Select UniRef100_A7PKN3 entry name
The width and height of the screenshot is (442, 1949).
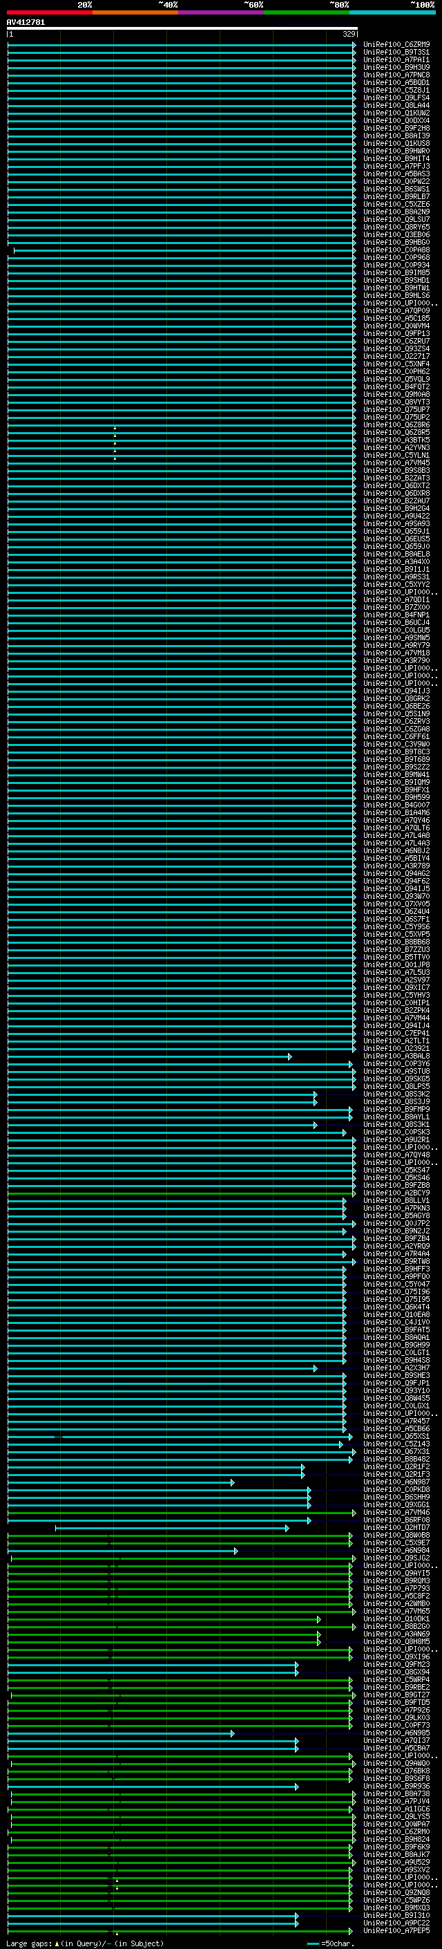[x=396, y=1209]
